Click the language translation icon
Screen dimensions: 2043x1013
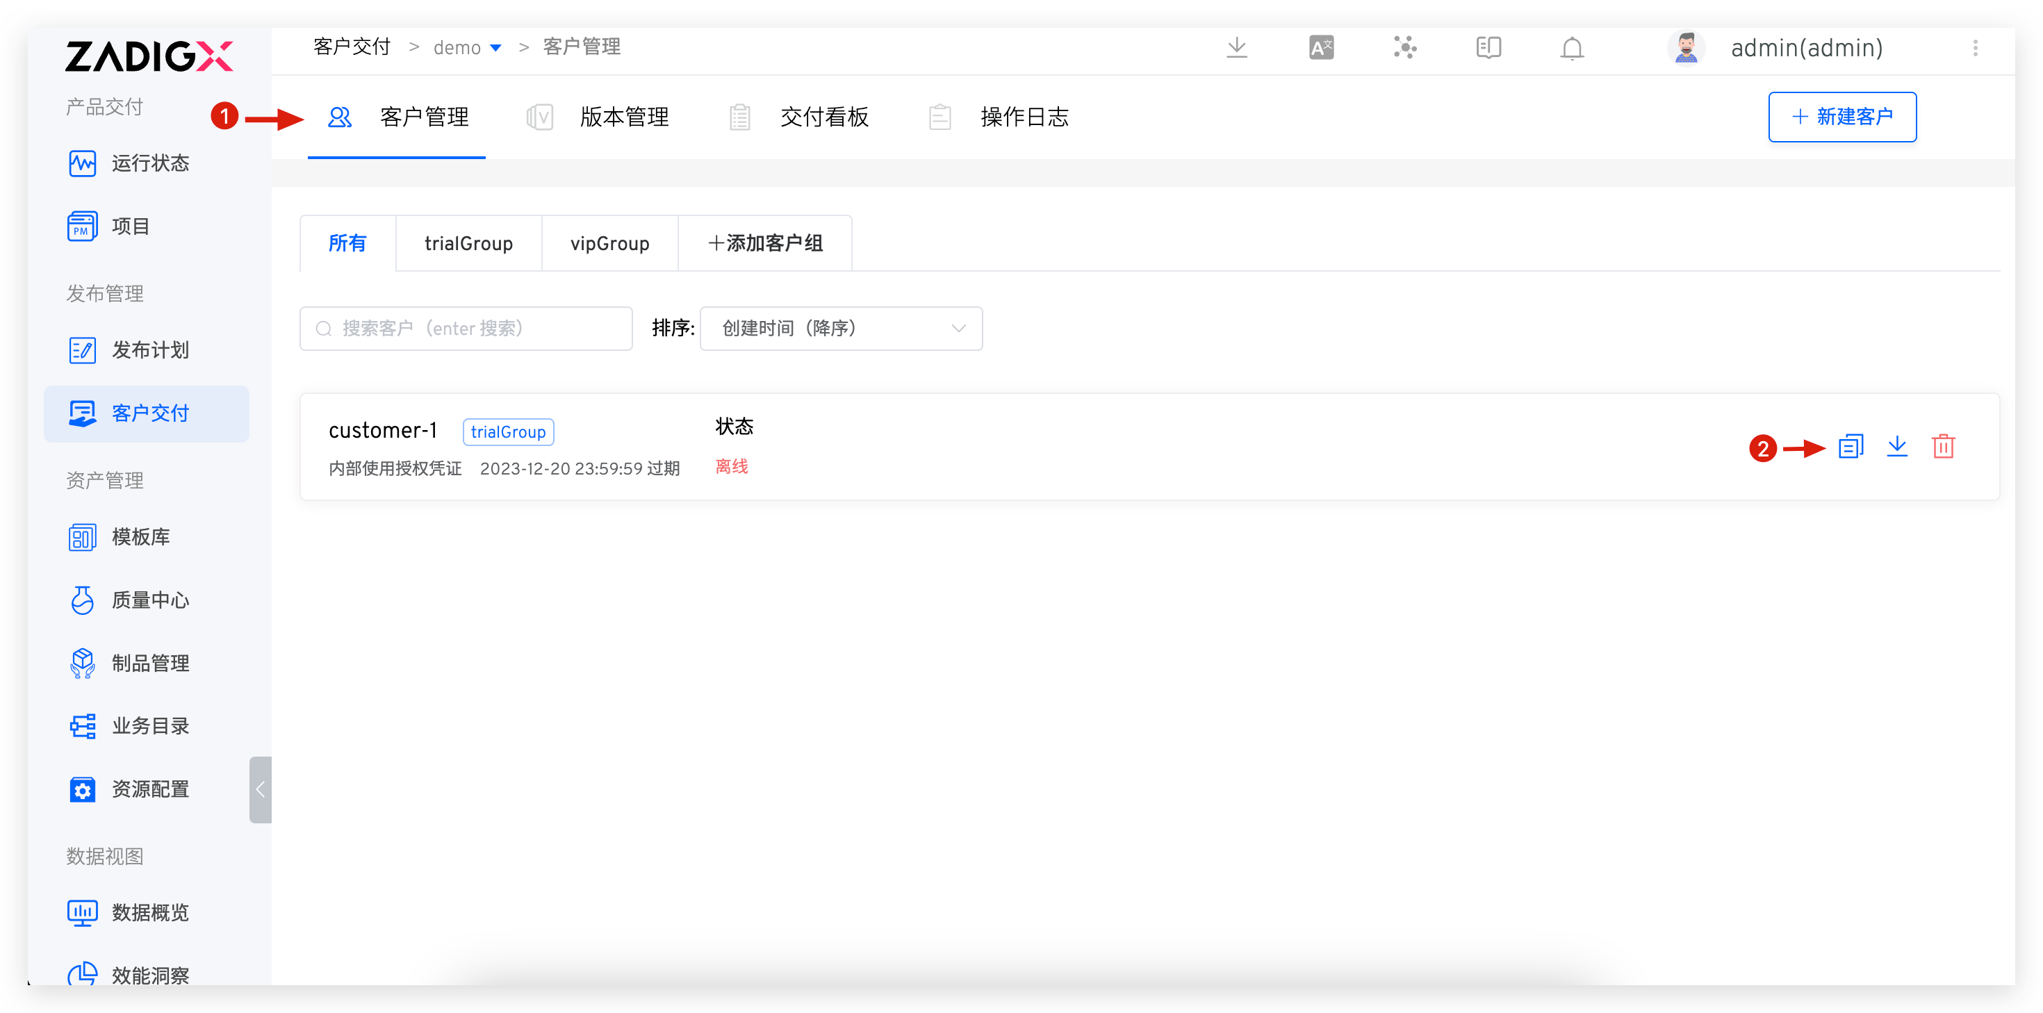tap(1321, 49)
